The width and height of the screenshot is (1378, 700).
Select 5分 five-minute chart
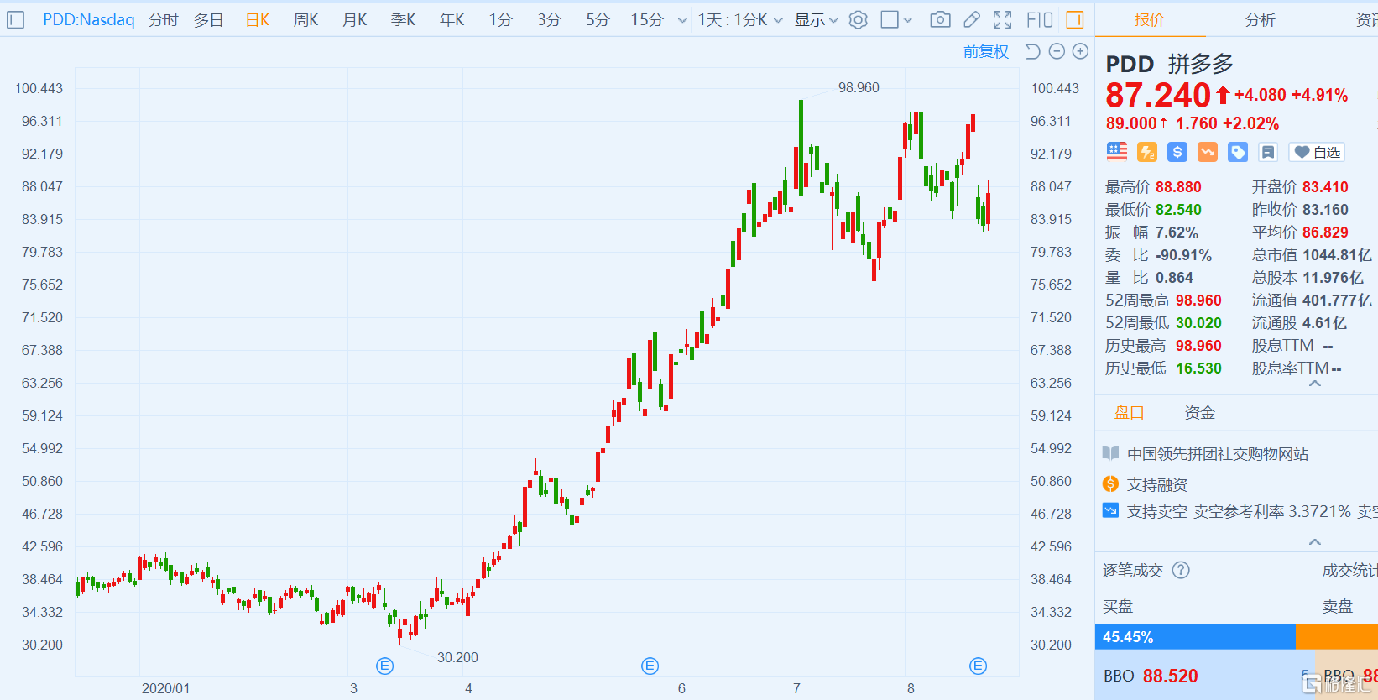pos(598,19)
